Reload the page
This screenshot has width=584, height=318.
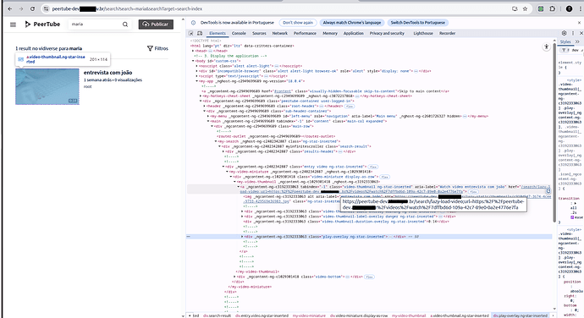(32, 9)
